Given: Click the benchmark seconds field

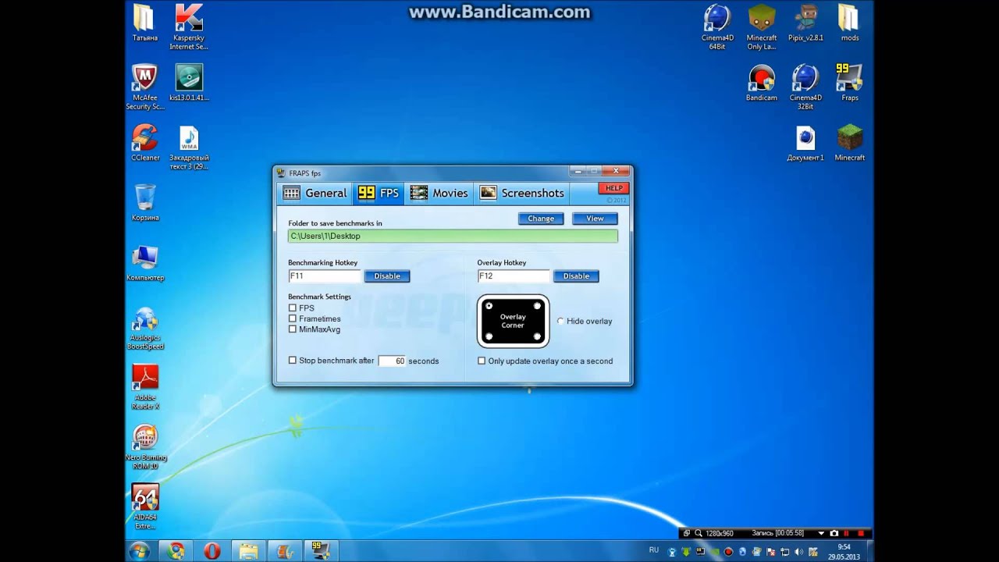Looking at the screenshot, I should point(392,361).
